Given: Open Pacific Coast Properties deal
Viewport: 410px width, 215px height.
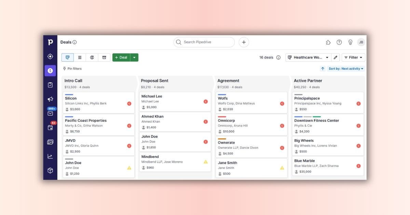Looking at the screenshot, I should pos(99,125).
